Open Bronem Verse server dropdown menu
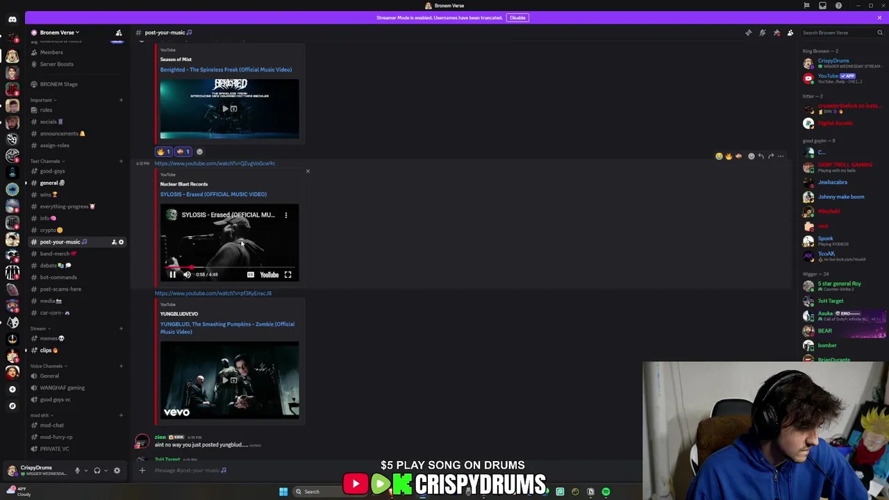 pos(59,33)
